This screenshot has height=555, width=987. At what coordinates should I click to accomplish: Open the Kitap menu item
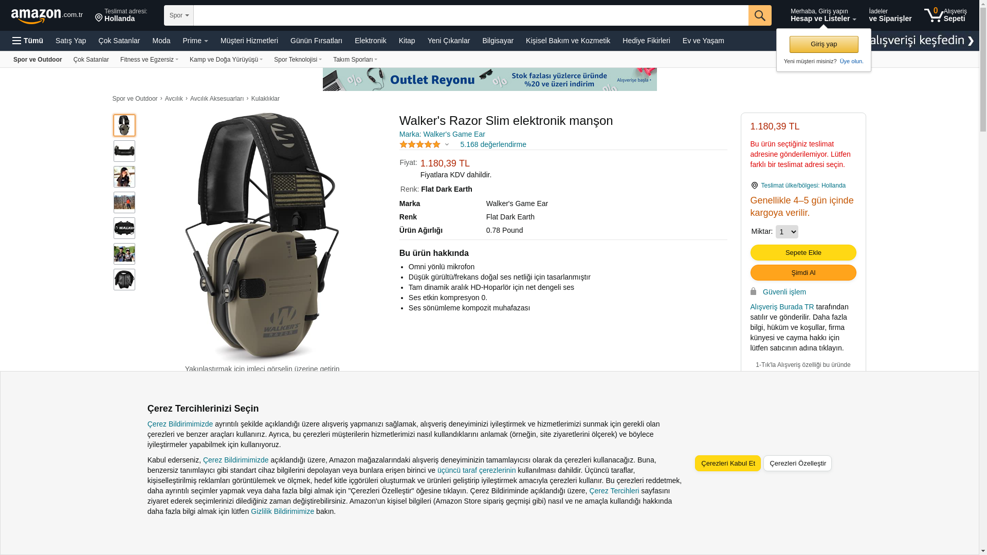407,41
